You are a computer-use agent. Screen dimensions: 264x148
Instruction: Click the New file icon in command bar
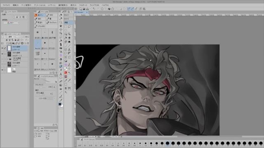coord(80,9)
